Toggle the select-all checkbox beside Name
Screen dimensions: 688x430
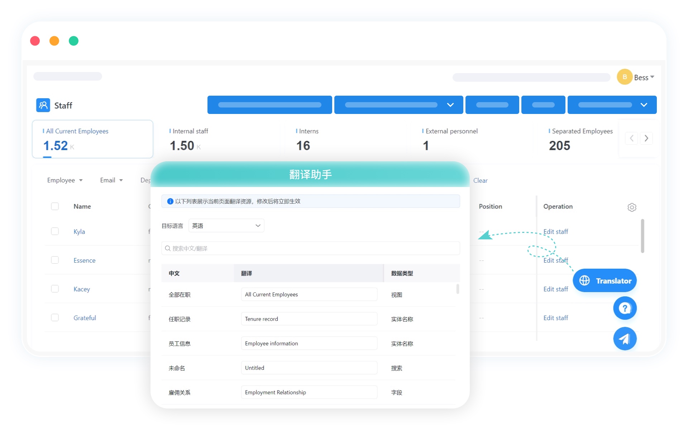55,206
